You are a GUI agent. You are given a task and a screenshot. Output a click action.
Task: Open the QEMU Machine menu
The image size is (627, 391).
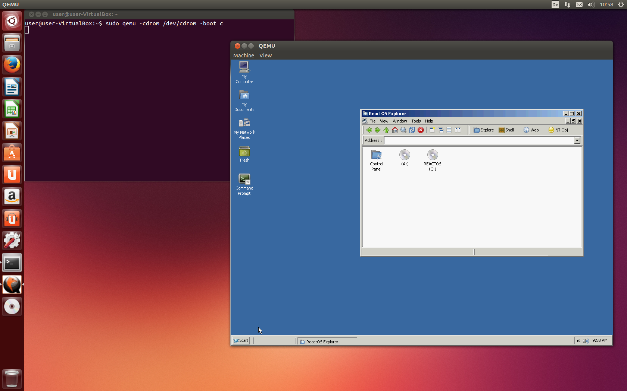tap(244, 55)
